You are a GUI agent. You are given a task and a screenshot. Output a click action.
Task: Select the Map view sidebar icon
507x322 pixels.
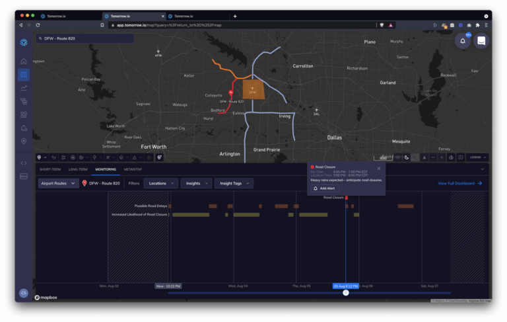point(24,75)
